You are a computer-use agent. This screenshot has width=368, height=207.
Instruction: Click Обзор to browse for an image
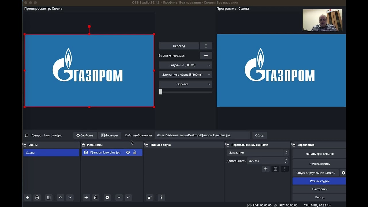[260, 135]
